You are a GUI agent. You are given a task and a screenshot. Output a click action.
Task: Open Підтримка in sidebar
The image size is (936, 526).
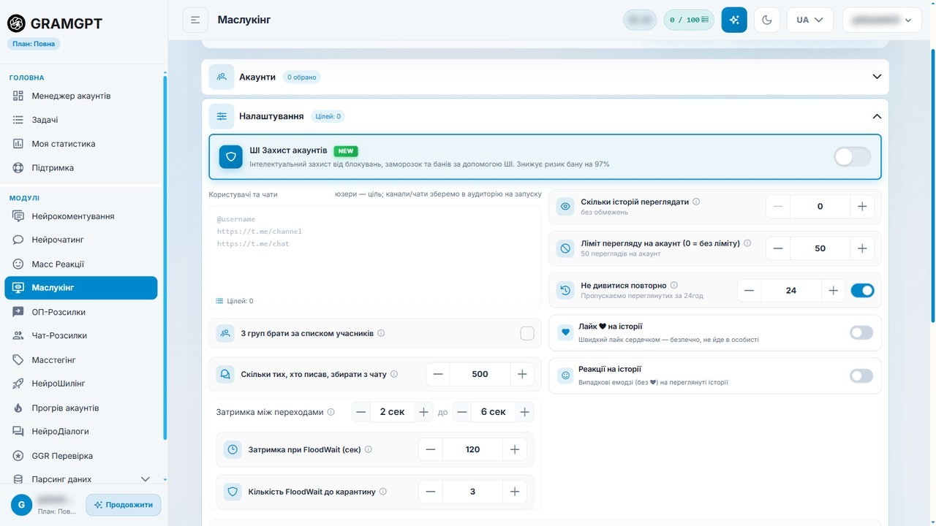(x=81, y=167)
